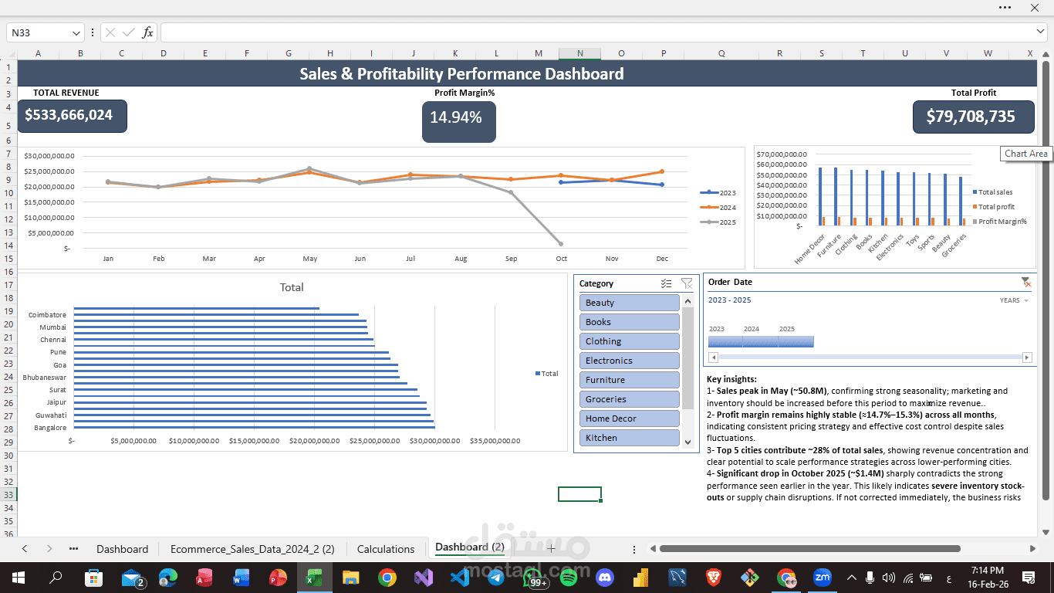Click the Insert Function (fx) icon

(148, 32)
